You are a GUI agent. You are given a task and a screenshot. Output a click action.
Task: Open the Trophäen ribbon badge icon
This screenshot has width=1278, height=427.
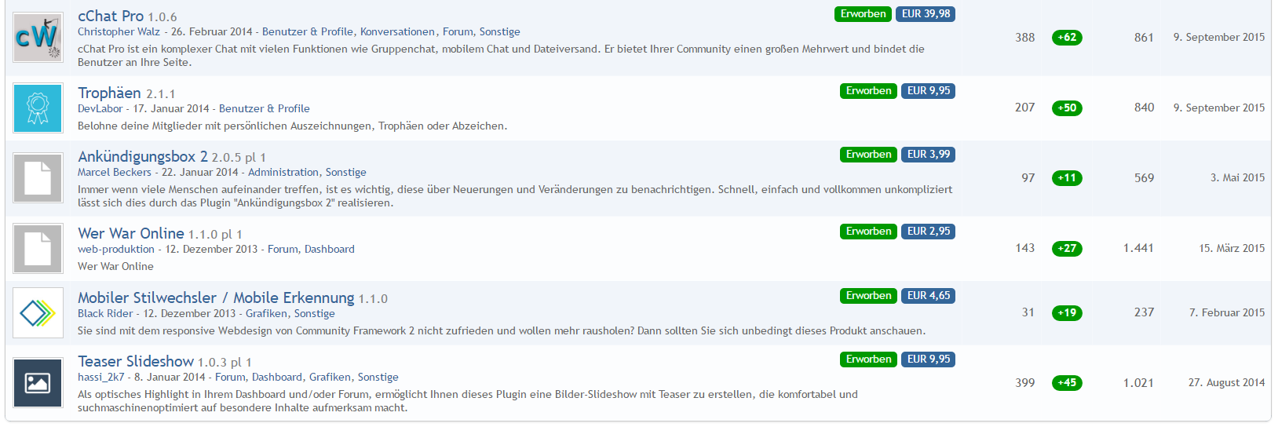[x=38, y=108]
